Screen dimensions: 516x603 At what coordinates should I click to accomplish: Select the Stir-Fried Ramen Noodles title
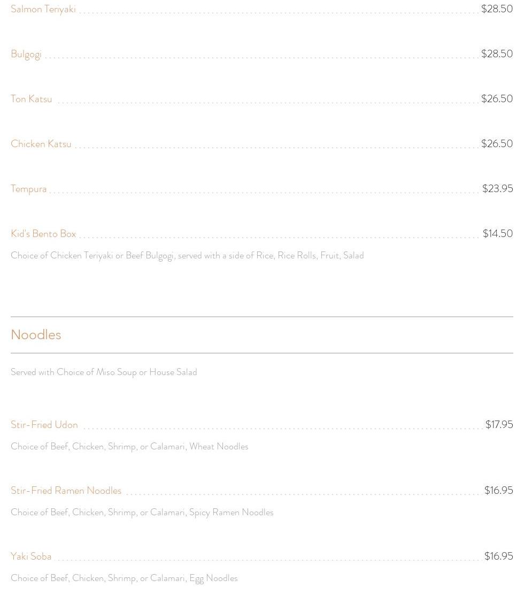click(x=66, y=491)
